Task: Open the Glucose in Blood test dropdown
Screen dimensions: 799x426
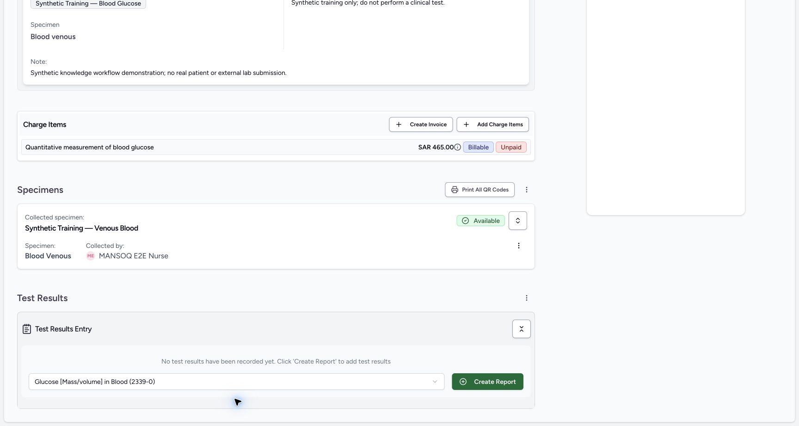Action: click(x=236, y=382)
